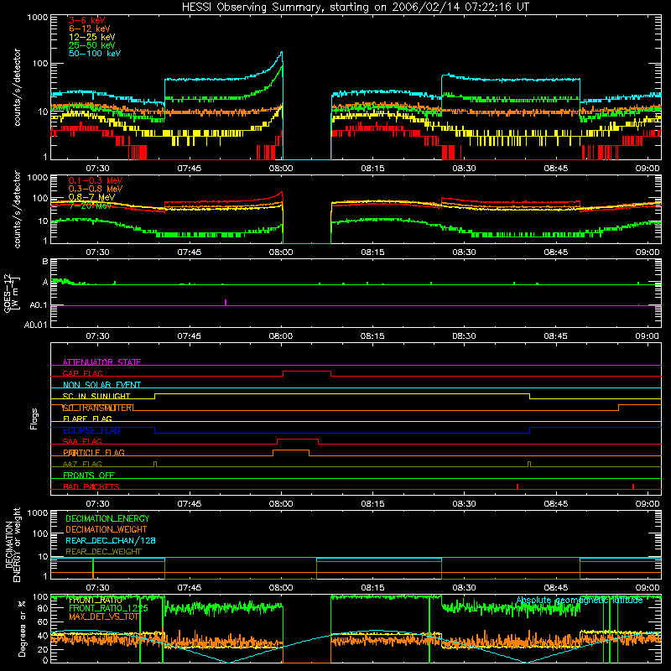
Task: Select the 'ATTENUATOR_STATE' flag label
Action: (x=101, y=362)
